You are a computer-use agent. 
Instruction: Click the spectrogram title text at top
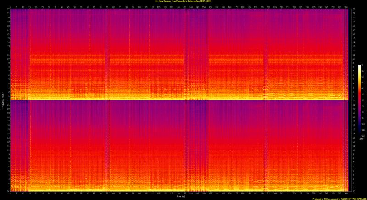click(183, 2)
